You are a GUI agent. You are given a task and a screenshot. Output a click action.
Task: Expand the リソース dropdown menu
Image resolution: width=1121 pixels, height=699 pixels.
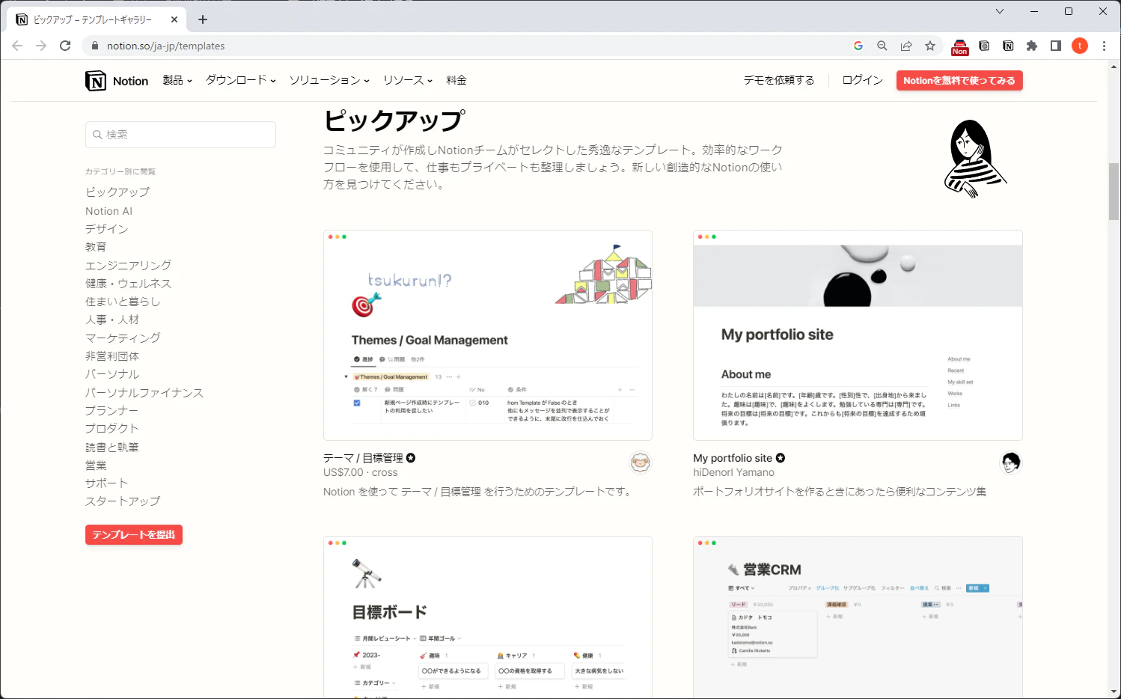tap(408, 80)
